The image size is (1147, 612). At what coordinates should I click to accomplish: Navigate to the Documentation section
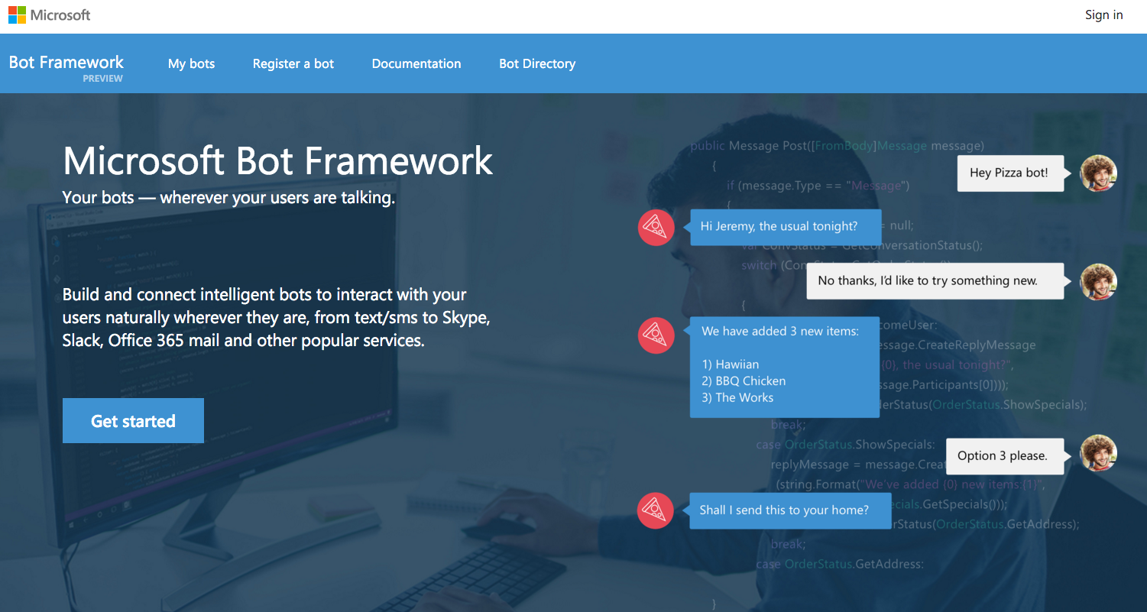[416, 63]
